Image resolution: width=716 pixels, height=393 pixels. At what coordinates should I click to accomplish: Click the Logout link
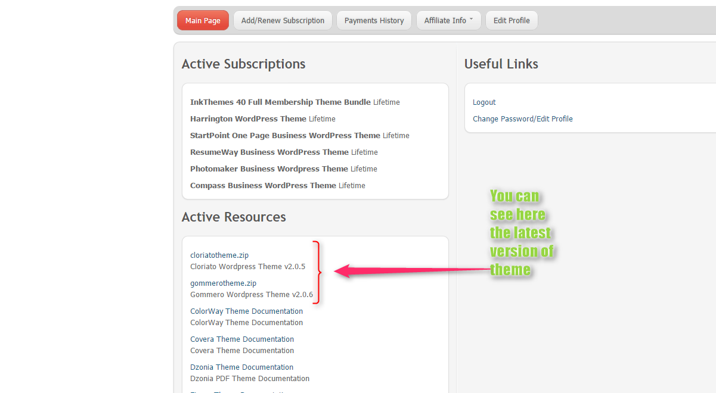pos(484,102)
